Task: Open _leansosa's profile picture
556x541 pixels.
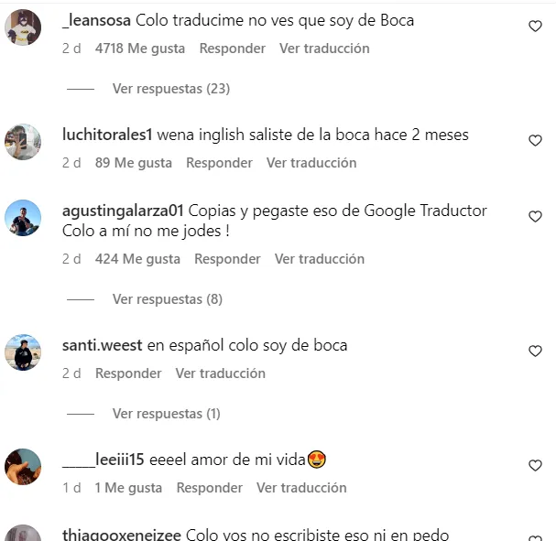Action: tap(23, 27)
